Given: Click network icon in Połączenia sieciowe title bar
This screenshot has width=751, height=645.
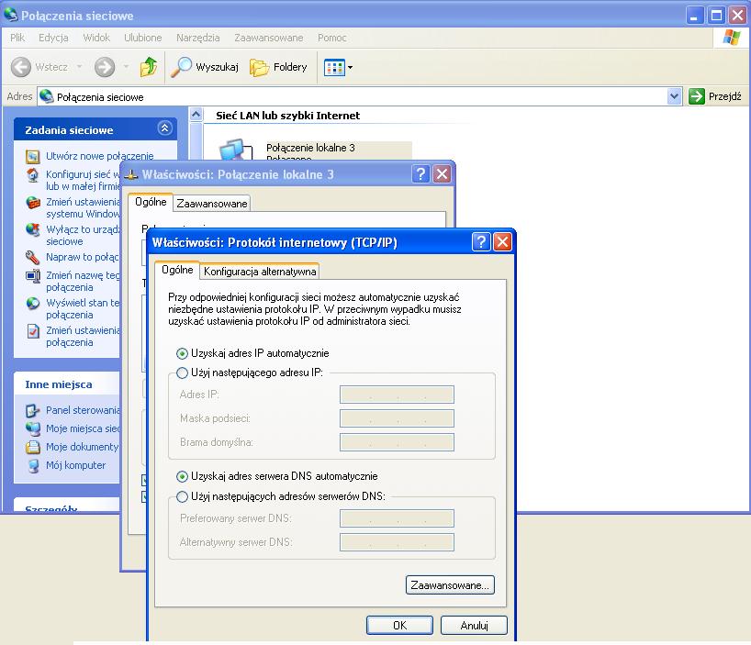Looking at the screenshot, I should point(10,15).
